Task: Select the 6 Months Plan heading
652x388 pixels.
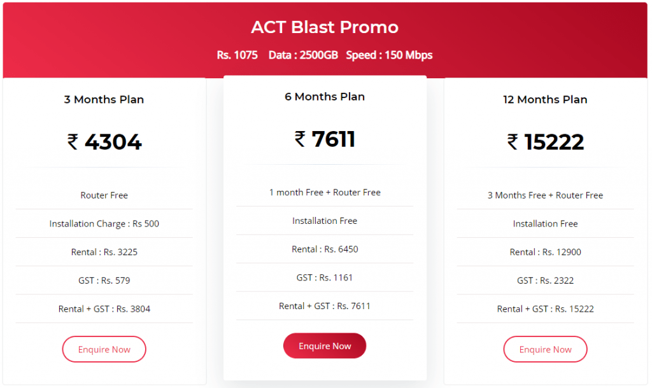Action: [325, 97]
